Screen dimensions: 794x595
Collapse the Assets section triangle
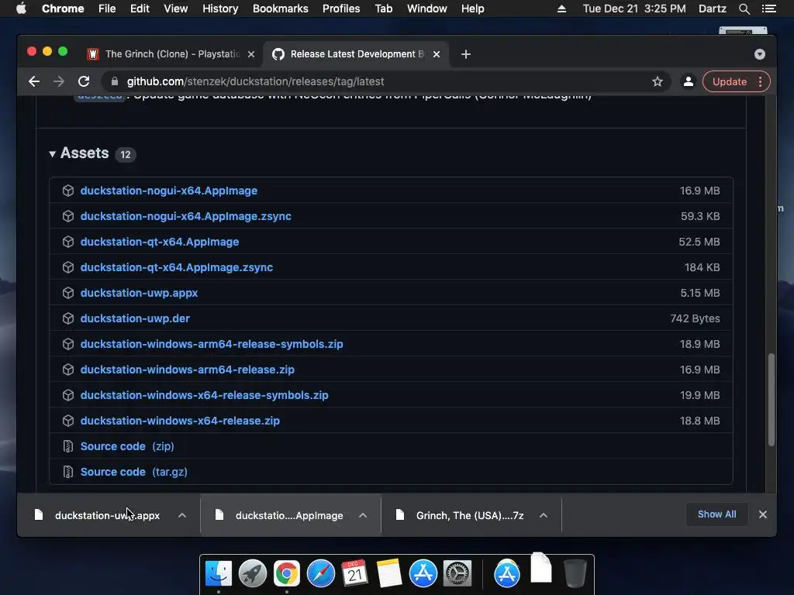[x=52, y=154]
